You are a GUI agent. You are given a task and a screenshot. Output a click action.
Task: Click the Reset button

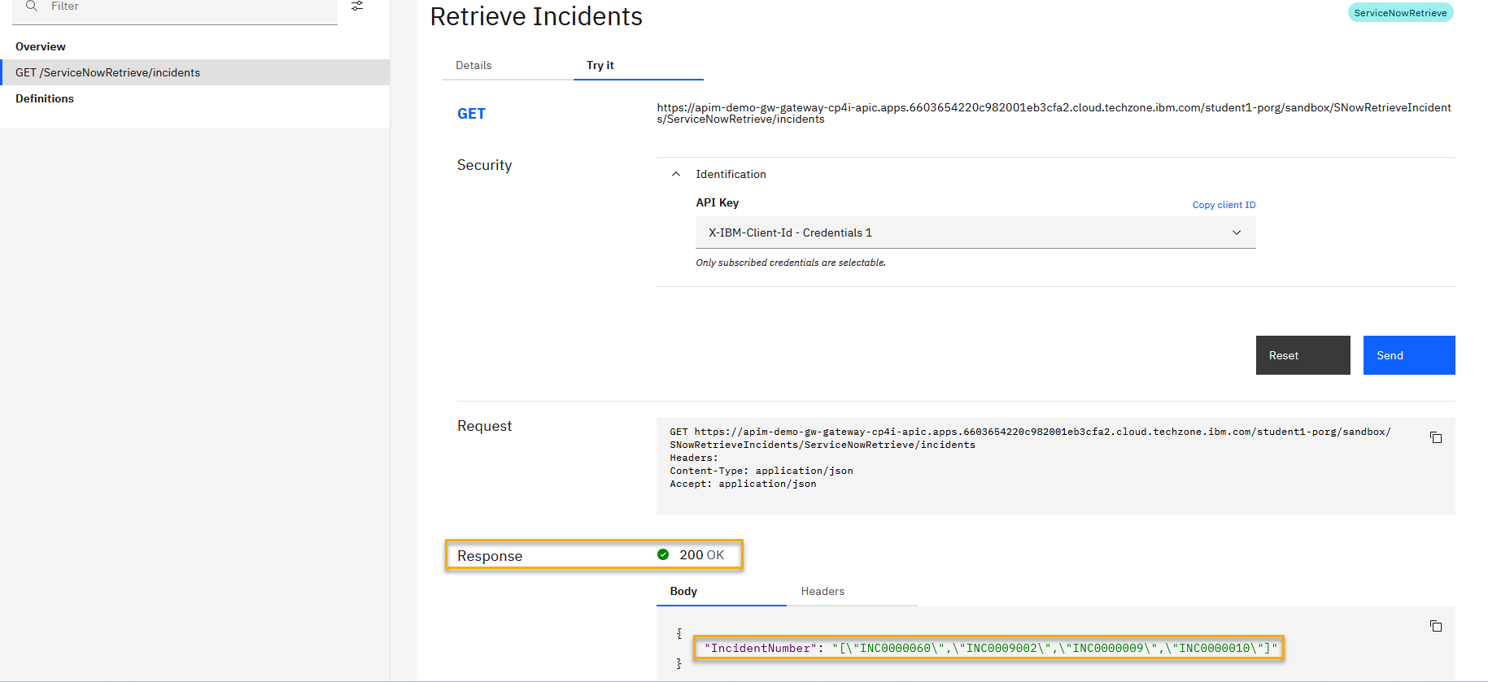tap(1303, 355)
